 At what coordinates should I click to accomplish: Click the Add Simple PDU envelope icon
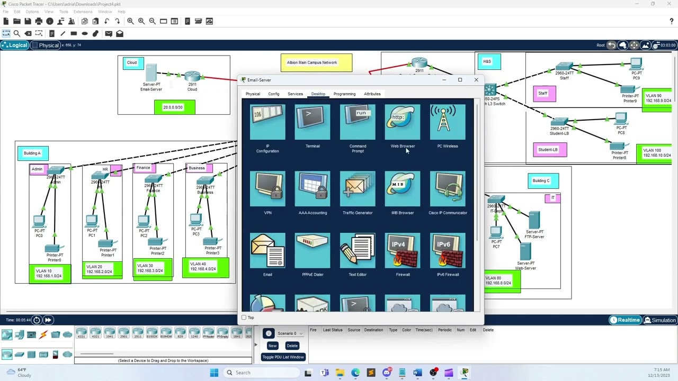(109, 33)
